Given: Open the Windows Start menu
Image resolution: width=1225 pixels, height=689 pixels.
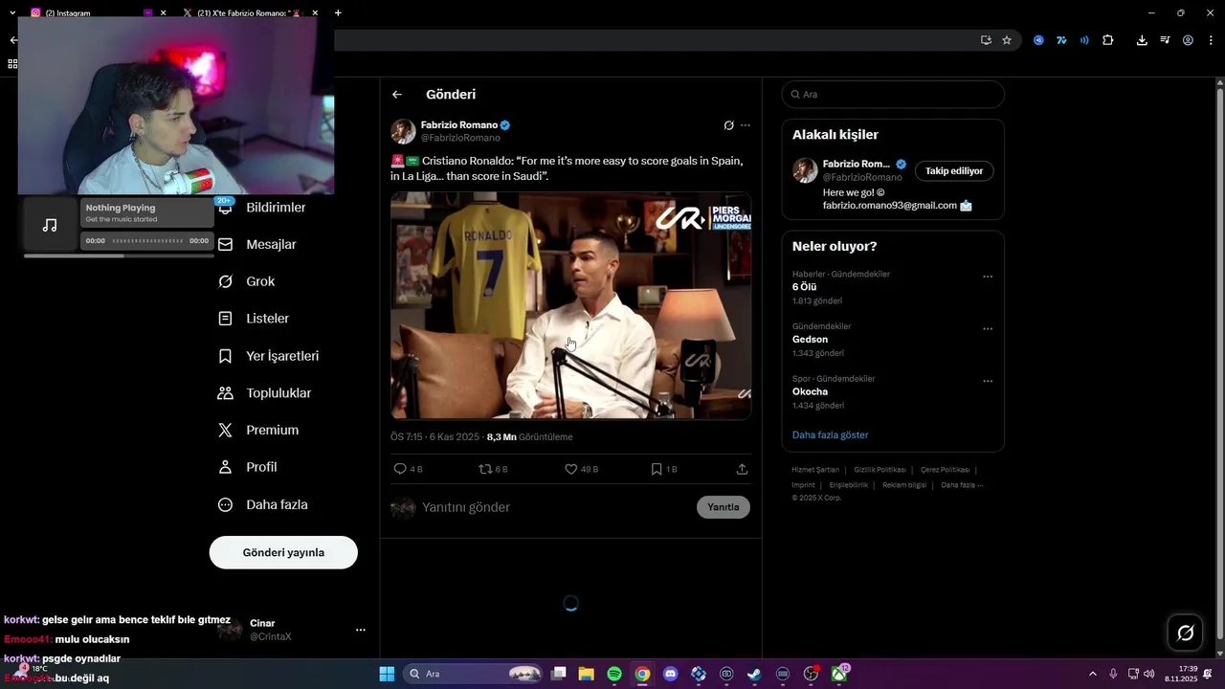Looking at the screenshot, I should [x=387, y=674].
